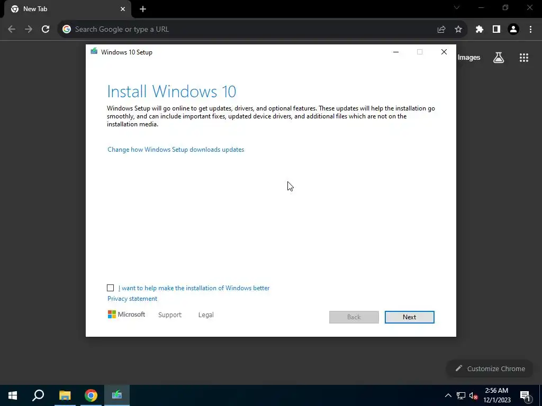Viewport: 542px width, 406px height.
Task: Minimize the Windows 10 Setup window
Action: [x=396, y=52]
